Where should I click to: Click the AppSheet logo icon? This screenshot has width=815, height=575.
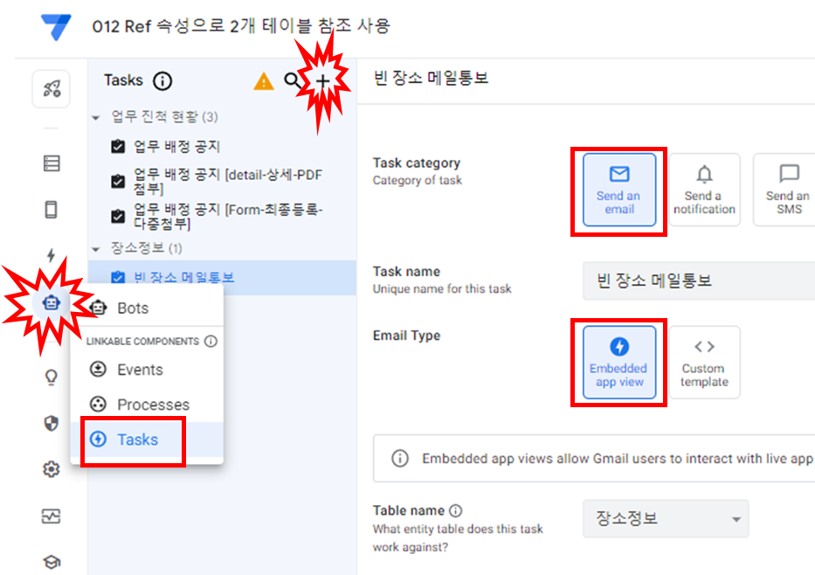[x=56, y=26]
